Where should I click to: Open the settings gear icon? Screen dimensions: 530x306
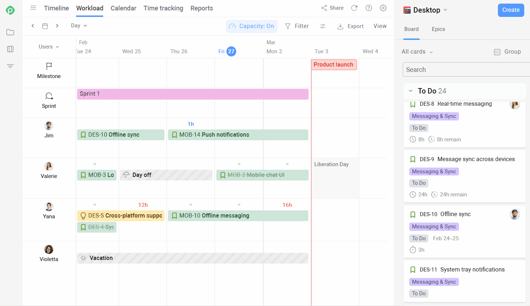383,8
